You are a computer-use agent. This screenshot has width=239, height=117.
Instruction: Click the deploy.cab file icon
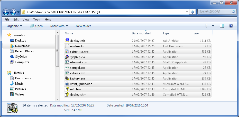pyautogui.click(x=67, y=41)
